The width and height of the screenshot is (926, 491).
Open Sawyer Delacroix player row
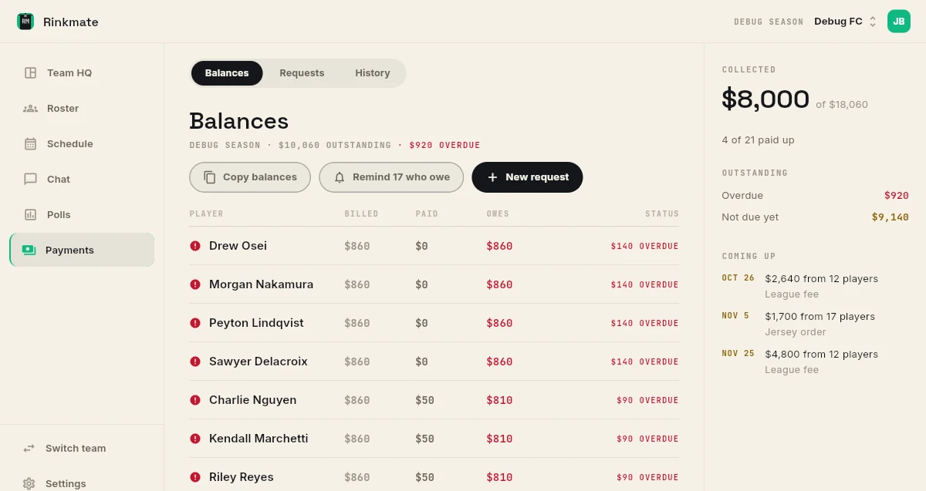[434, 362]
